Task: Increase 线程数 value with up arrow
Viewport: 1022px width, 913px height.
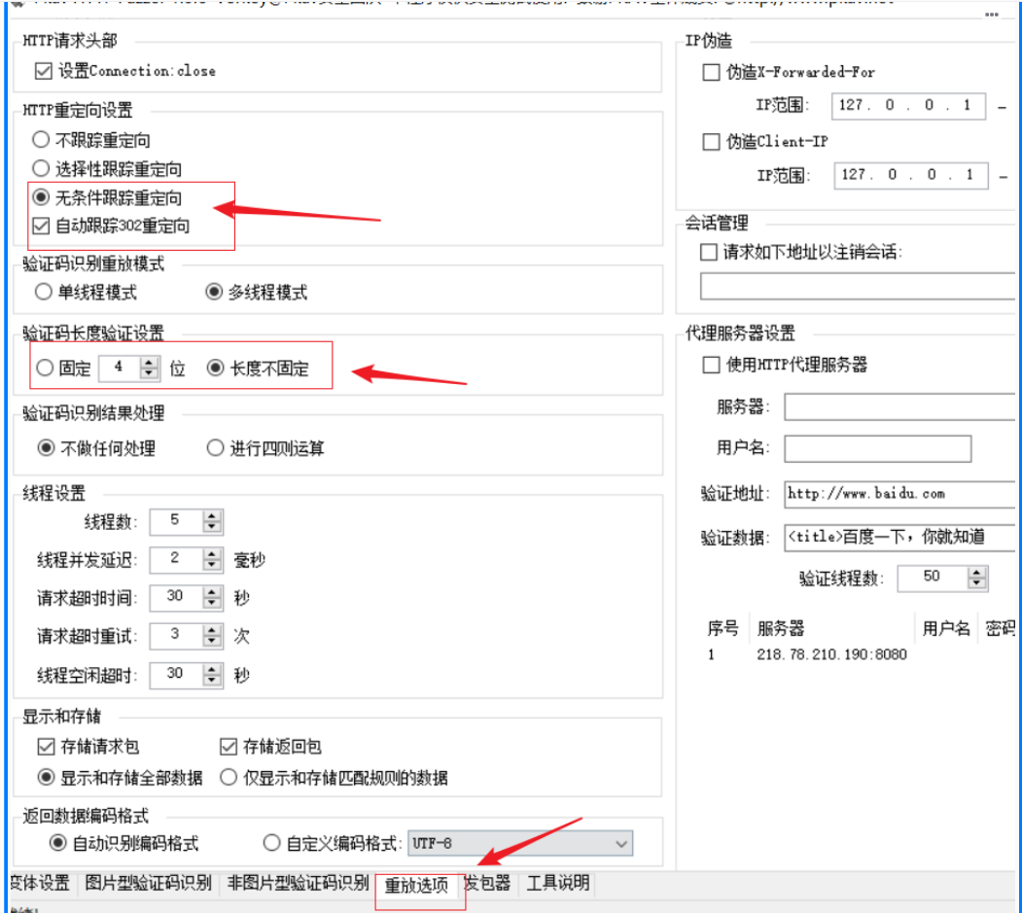Action: click(212, 516)
